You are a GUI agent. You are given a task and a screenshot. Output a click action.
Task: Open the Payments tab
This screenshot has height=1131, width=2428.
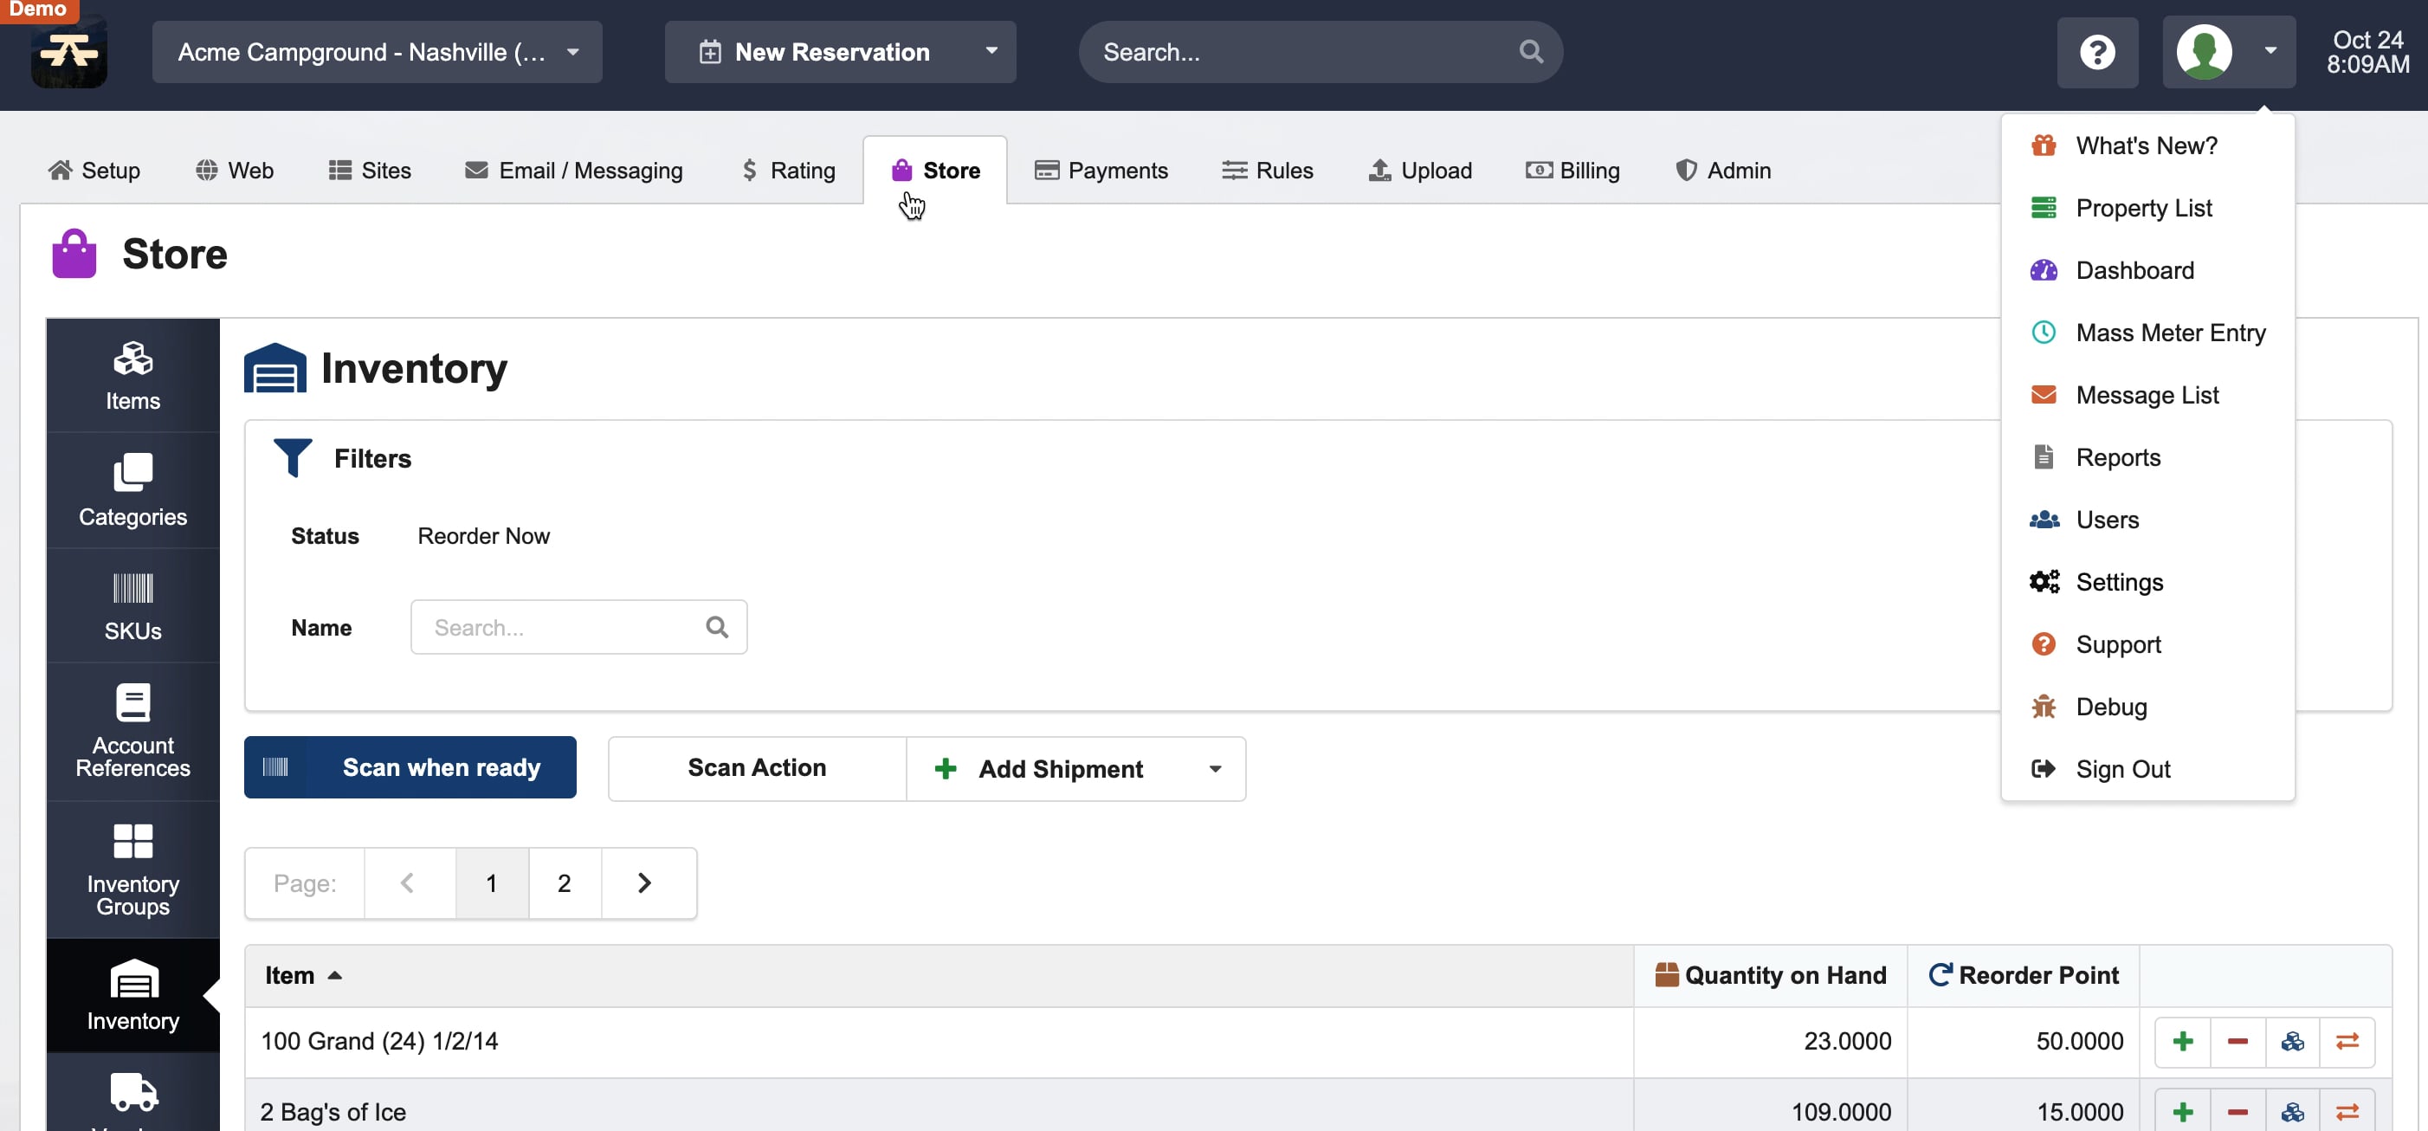click(x=1101, y=171)
